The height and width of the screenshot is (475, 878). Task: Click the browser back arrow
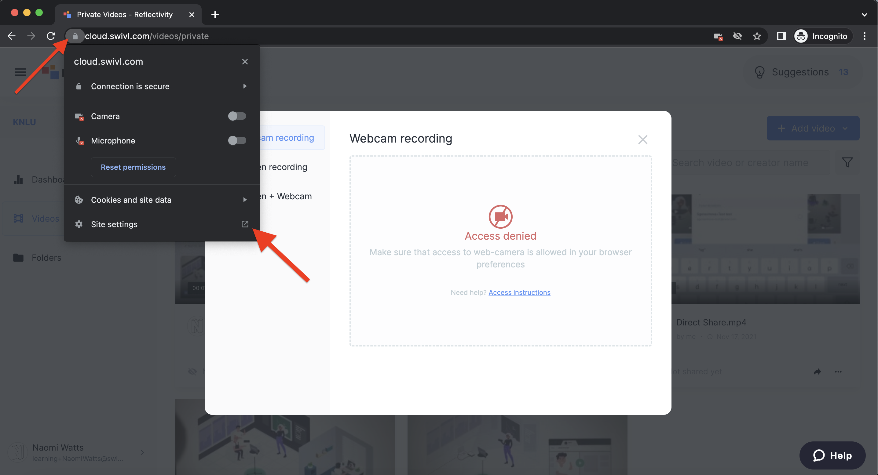coord(12,36)
